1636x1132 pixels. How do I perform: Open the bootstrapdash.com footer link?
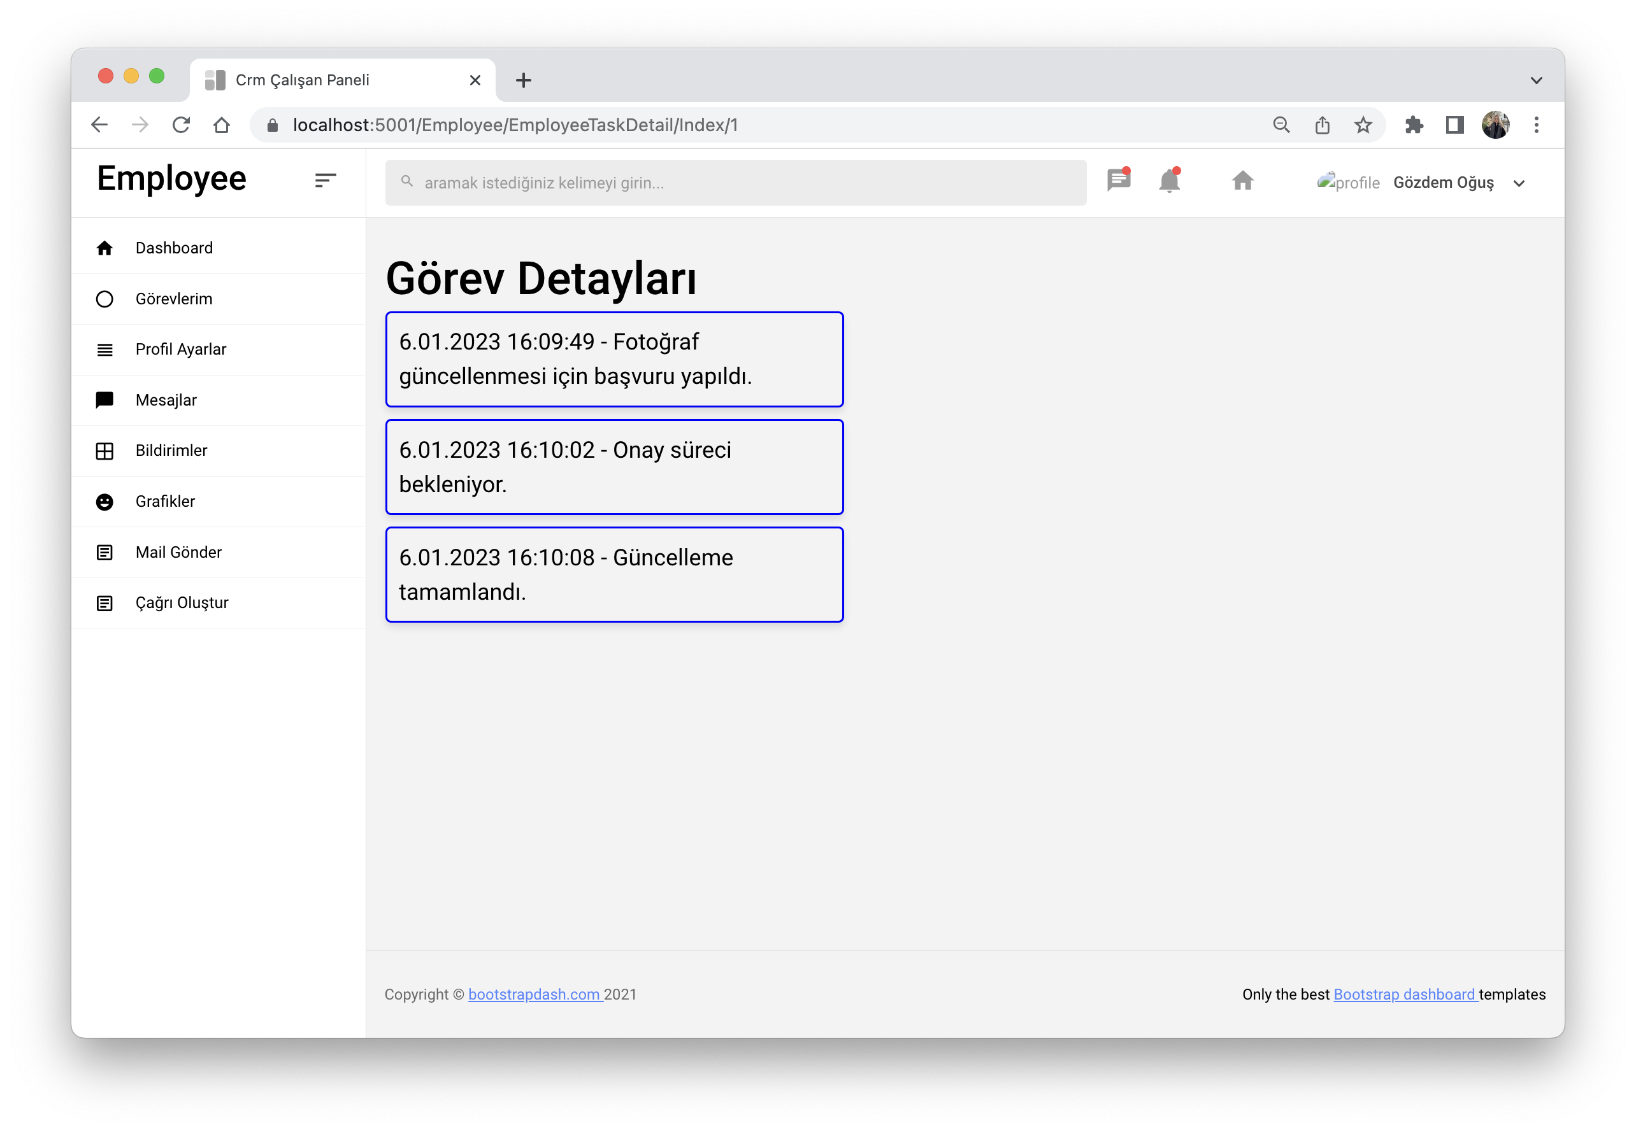pyautogui.click(x=535, y=994)
